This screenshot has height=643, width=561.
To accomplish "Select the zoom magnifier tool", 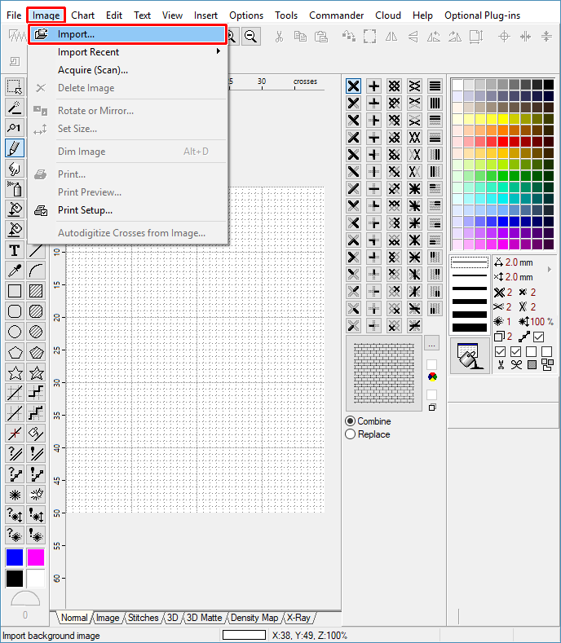I will pos(15,128).
